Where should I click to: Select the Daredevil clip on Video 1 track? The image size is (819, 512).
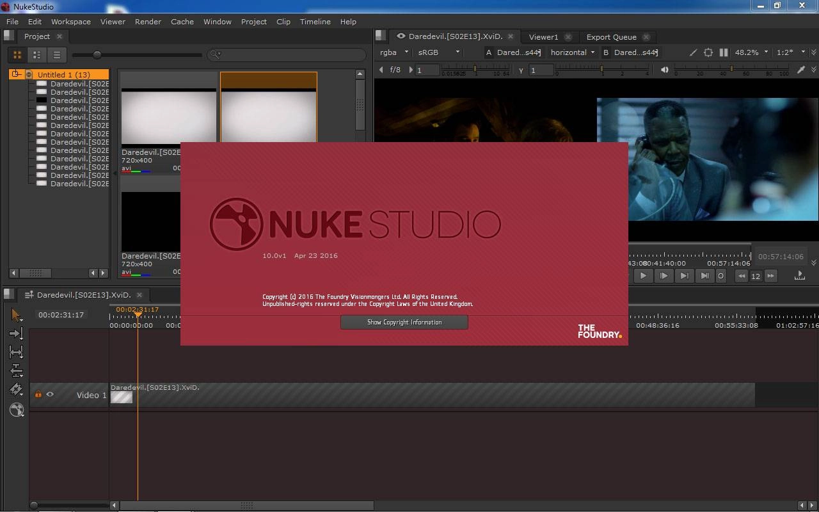click(432, 394)
